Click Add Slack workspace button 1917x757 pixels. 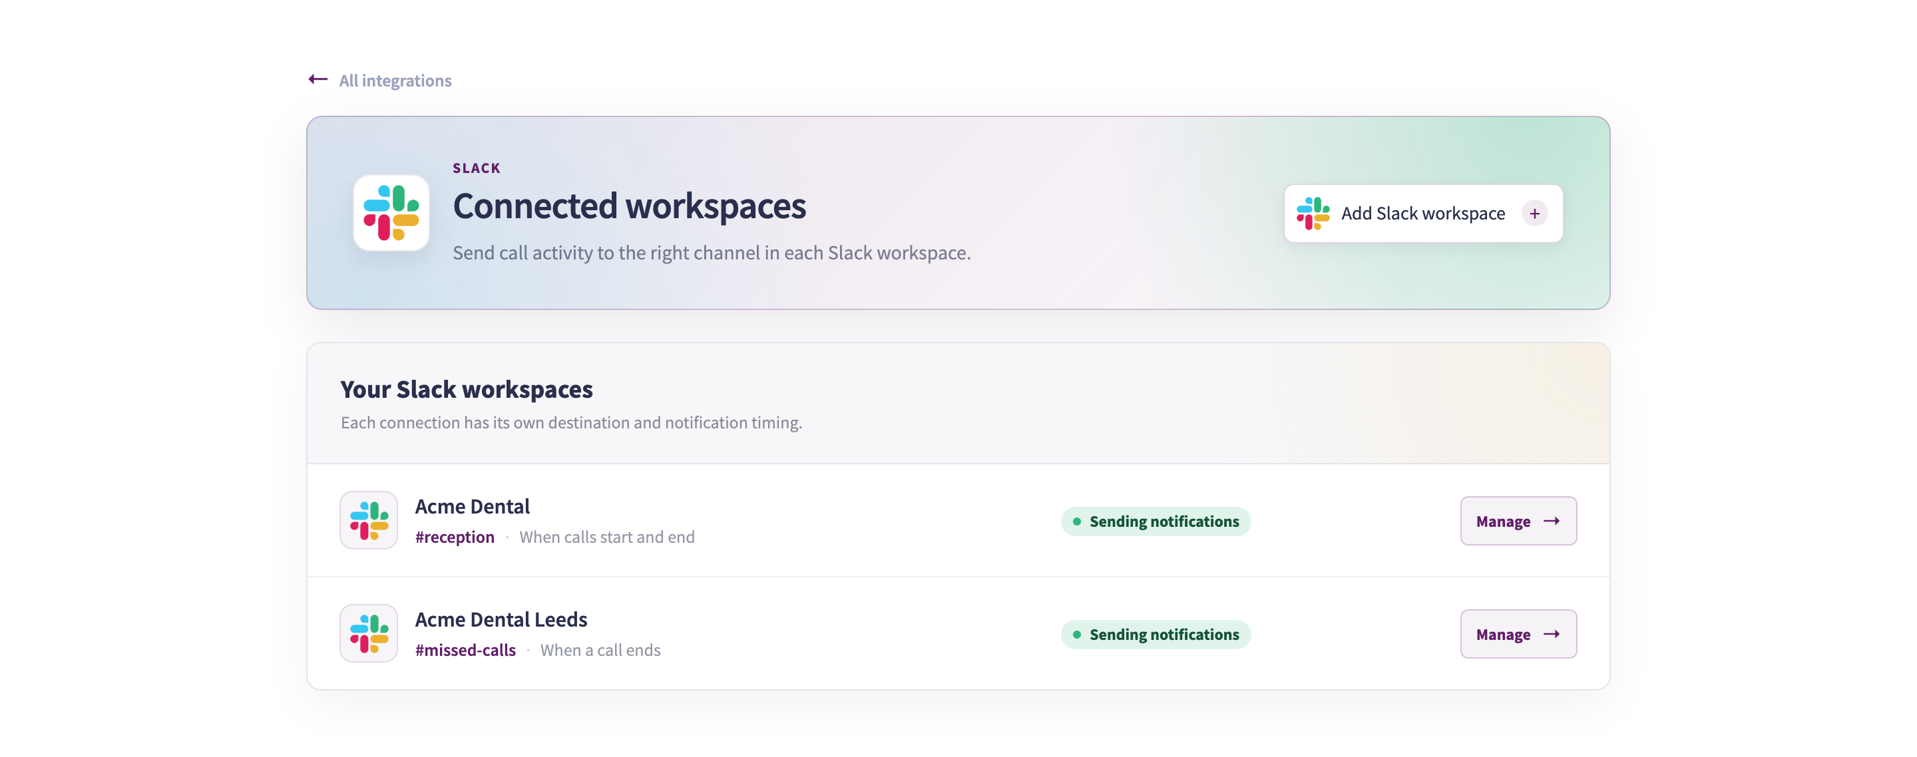(1423, 214)
